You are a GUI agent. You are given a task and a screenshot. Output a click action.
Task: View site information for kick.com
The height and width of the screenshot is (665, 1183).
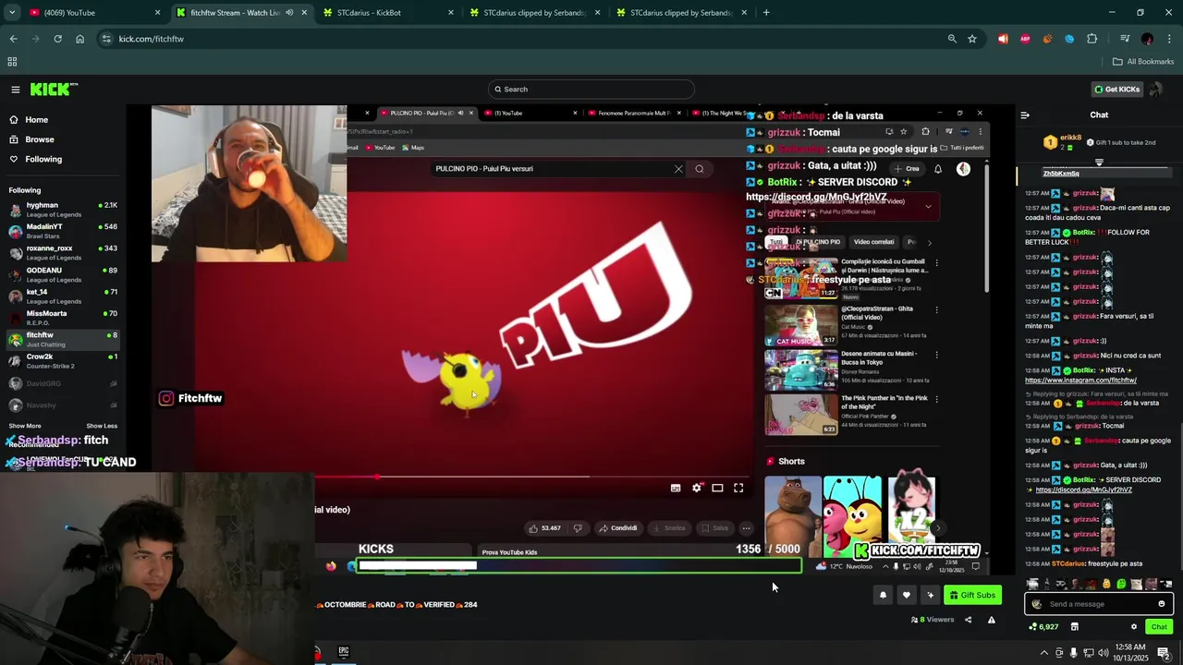point(106,39)
